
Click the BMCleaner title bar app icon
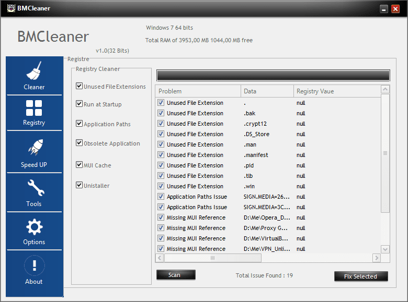11,8
